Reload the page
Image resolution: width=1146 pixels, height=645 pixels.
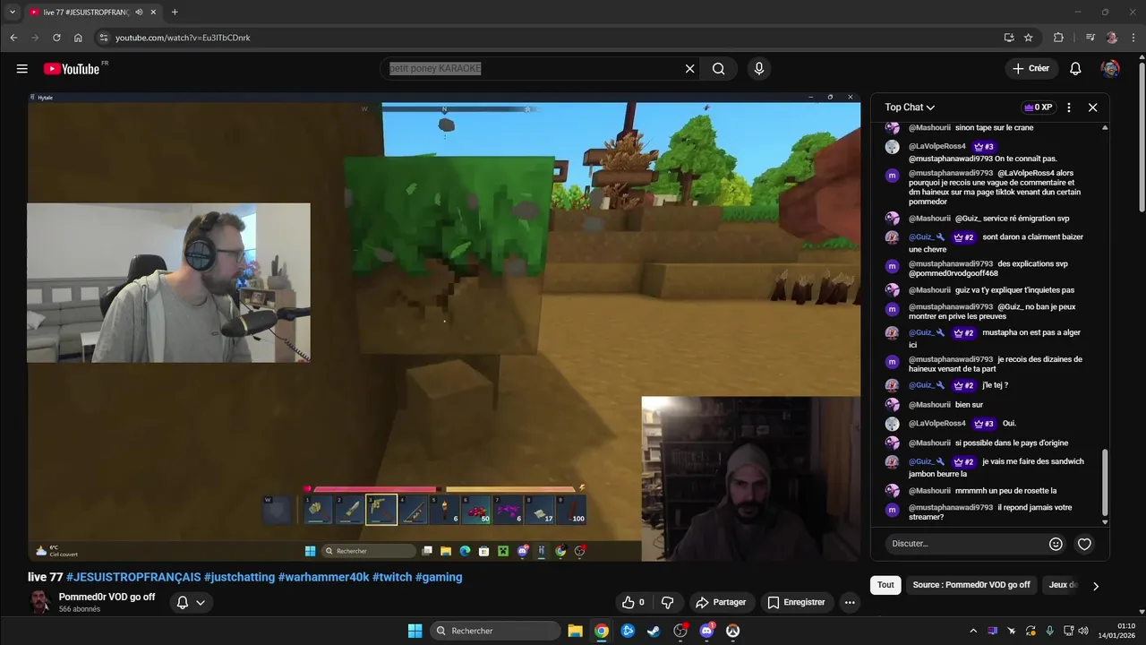56,38
